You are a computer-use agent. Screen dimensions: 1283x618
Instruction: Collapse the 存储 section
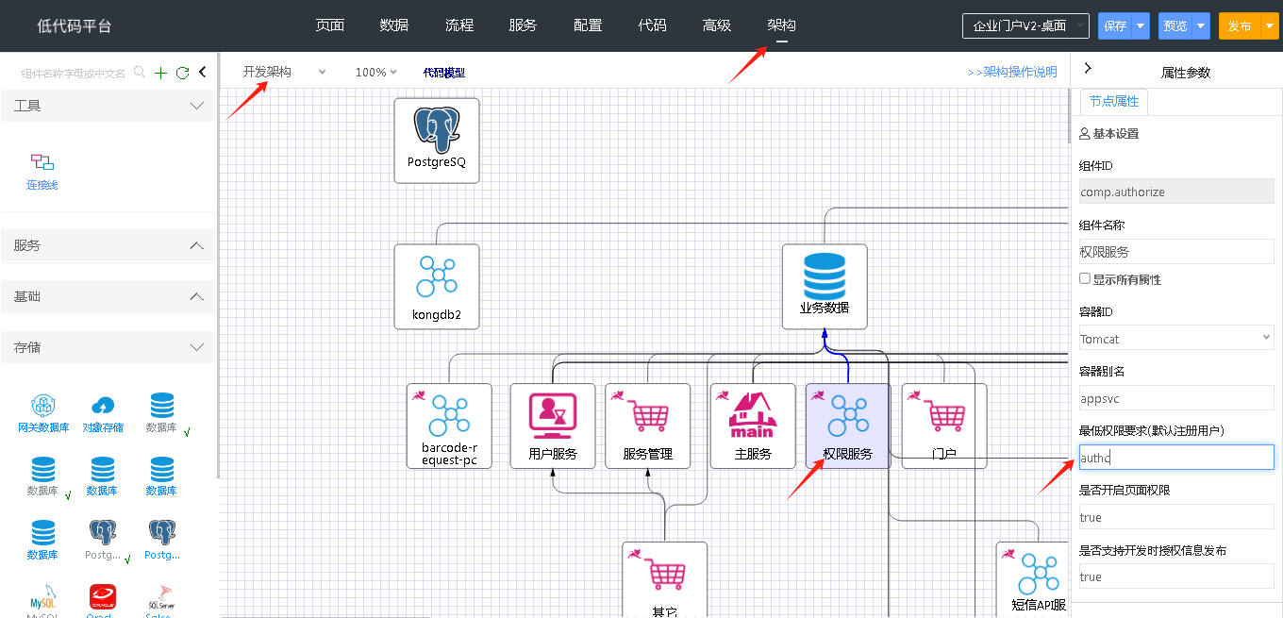pos(108,347)
